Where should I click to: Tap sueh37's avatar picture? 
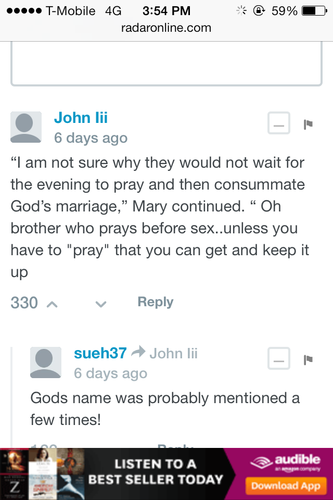[x=46, y=362]
